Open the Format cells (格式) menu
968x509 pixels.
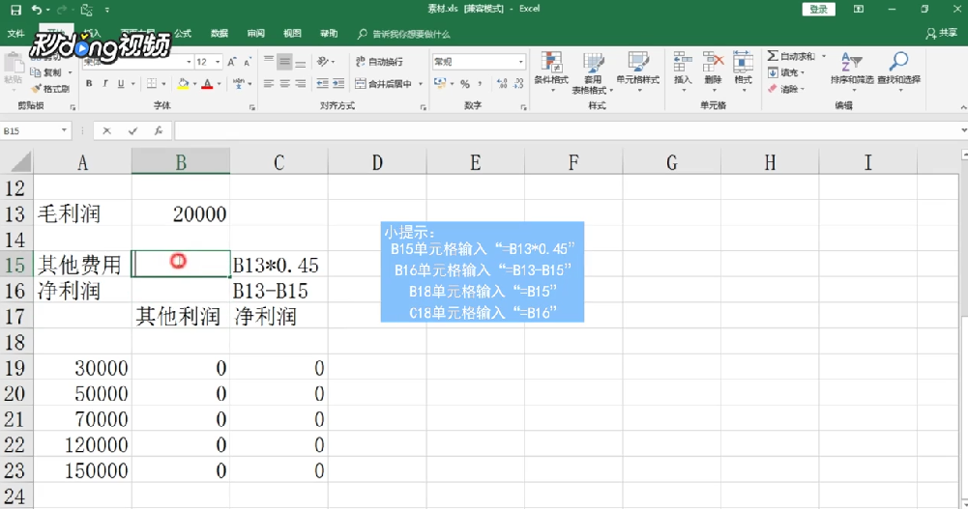tap(743, 71)
